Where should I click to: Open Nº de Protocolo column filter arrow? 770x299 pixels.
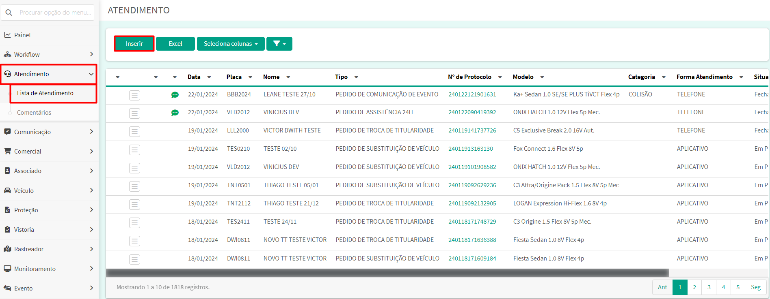pyautogui.click(x=500, y=77)
